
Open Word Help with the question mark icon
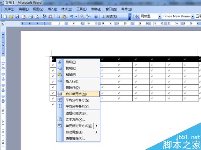coord(96,16)
